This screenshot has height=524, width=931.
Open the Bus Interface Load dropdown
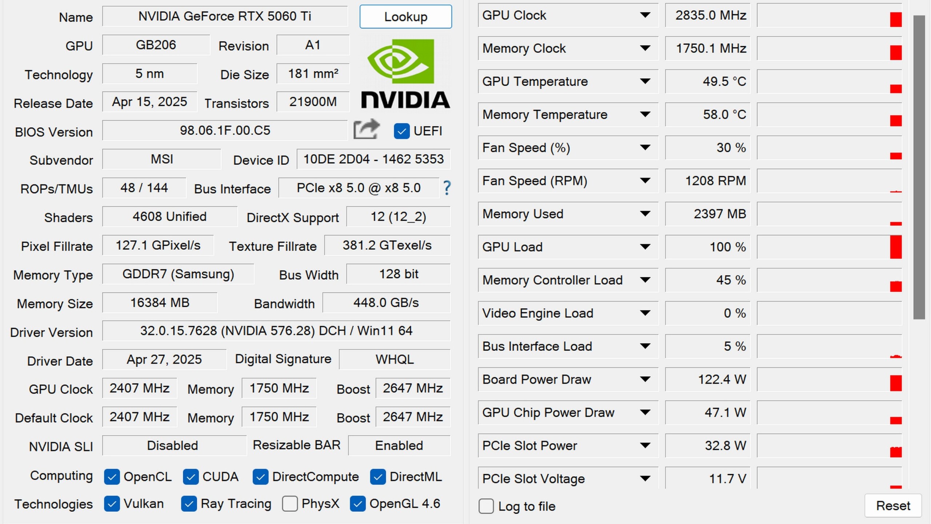(645, 346)
